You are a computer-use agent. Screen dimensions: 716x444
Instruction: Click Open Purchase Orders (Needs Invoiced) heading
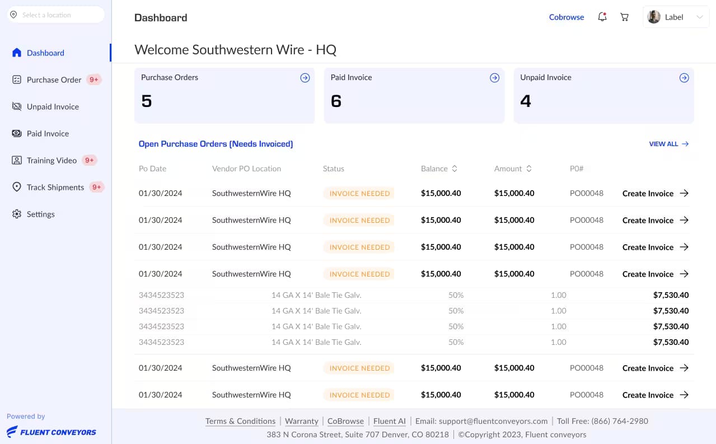216,144
